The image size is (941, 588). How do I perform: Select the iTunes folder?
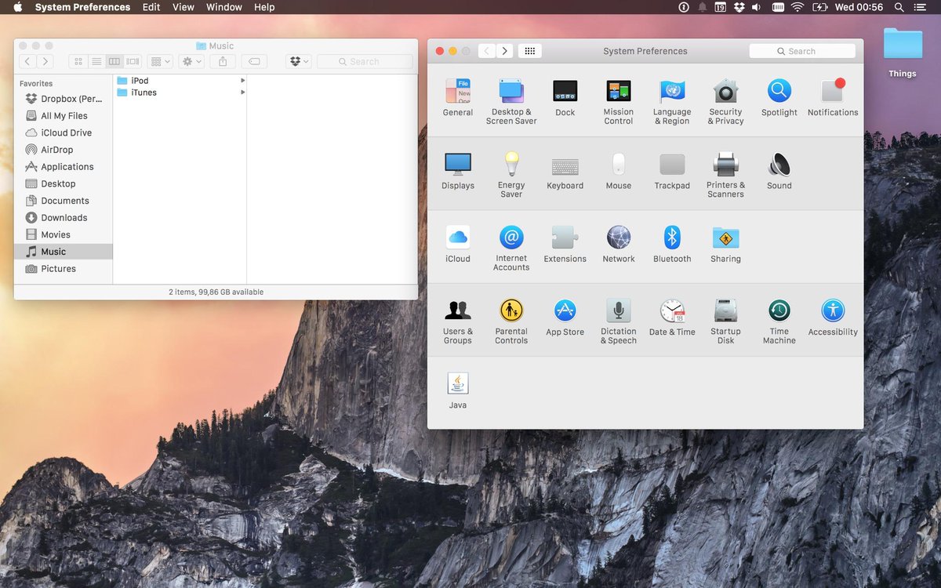(180, 93)
